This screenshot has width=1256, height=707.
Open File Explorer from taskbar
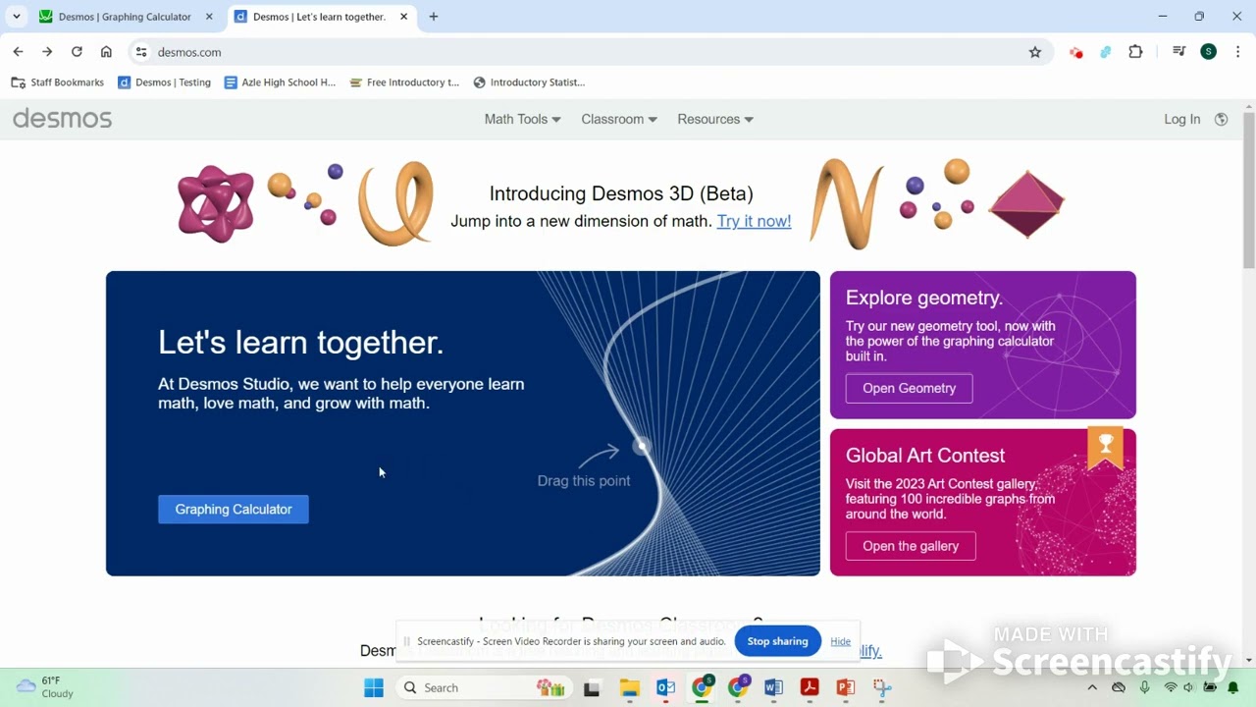click(x=629, y=687)
